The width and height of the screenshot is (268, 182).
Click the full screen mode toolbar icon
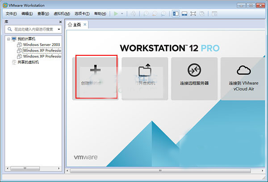pyautogui.click(x=193, y=14)
